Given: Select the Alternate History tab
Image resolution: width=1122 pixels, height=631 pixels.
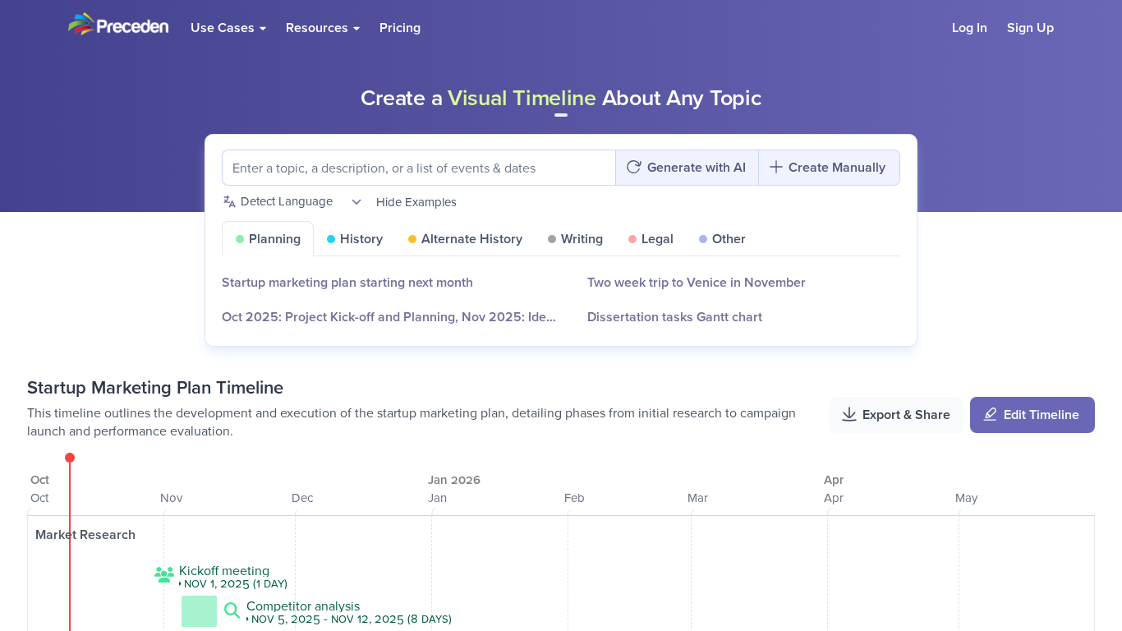Looking at the screenshot, I should pos(465,239).
